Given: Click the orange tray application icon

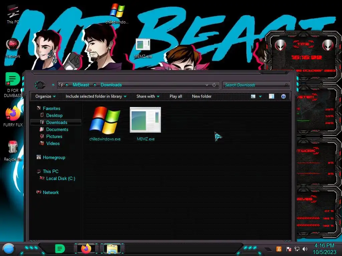Looking at the screenshot, I should tap(279, 249).
